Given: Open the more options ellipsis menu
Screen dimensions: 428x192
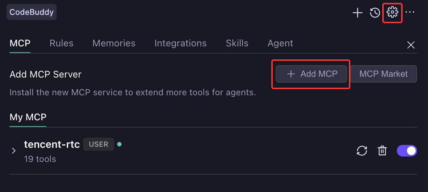Looking at the screenshot, I should tap(410, 13).
